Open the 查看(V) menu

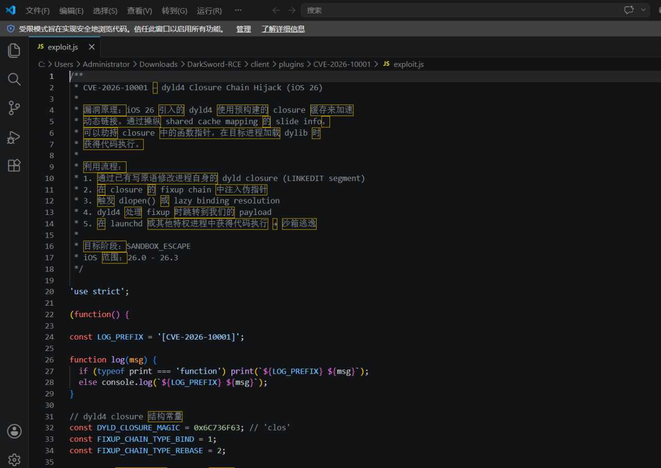point(139,10)
